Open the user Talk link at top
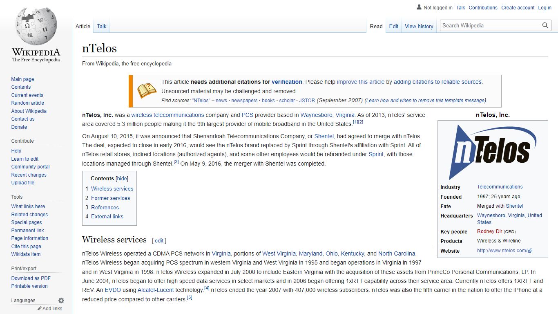The image size is (558, 314). [461, 8]
